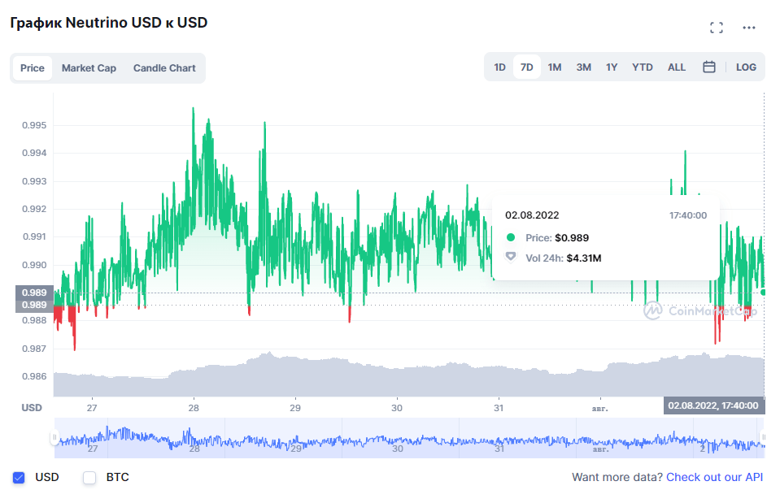
Task: Select the 1D time range
Action: 499,67
